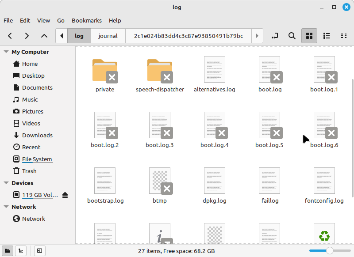Click the log path segment
The width and height of the screenshot is (354, 257).
79,36
